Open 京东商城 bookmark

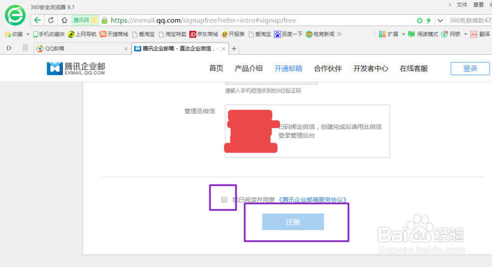204,34
